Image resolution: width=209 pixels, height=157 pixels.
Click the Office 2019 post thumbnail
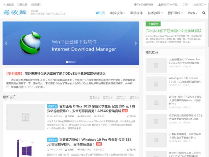click(x=25, y=117)
